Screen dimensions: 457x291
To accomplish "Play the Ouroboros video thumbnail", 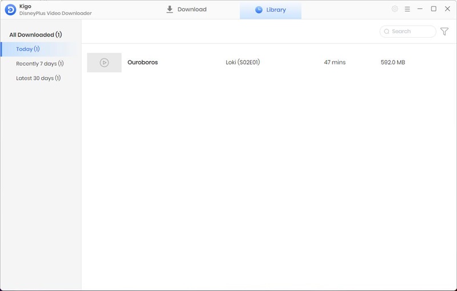I will pos(105,63).
